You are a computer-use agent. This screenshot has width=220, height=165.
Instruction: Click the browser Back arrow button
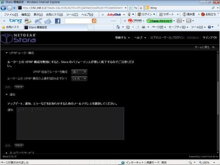[4, 8]
